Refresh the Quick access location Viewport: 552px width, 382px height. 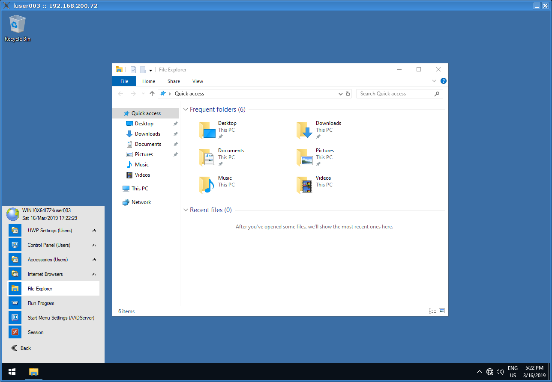(x=348, y=94)
